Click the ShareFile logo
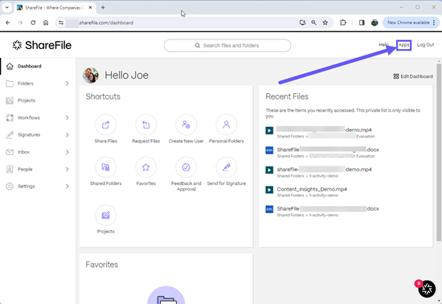Image resolution: width=442 pixels, height=304 pixels. pos(42,45)
